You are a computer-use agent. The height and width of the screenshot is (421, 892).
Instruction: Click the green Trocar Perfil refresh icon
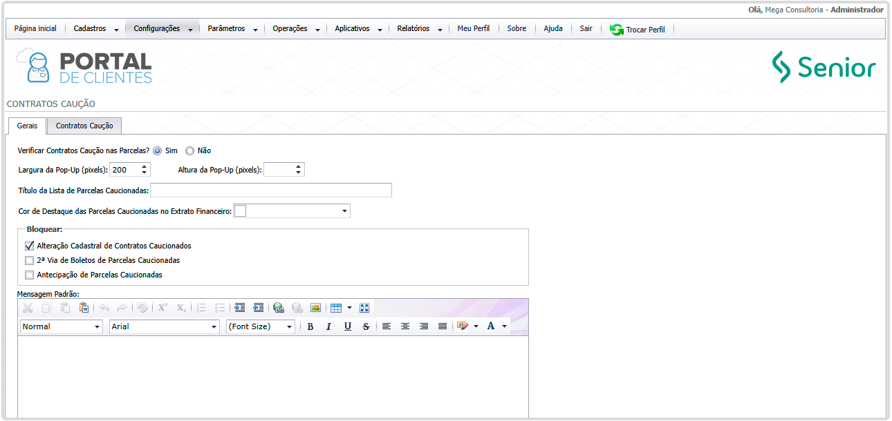[617, 30]
